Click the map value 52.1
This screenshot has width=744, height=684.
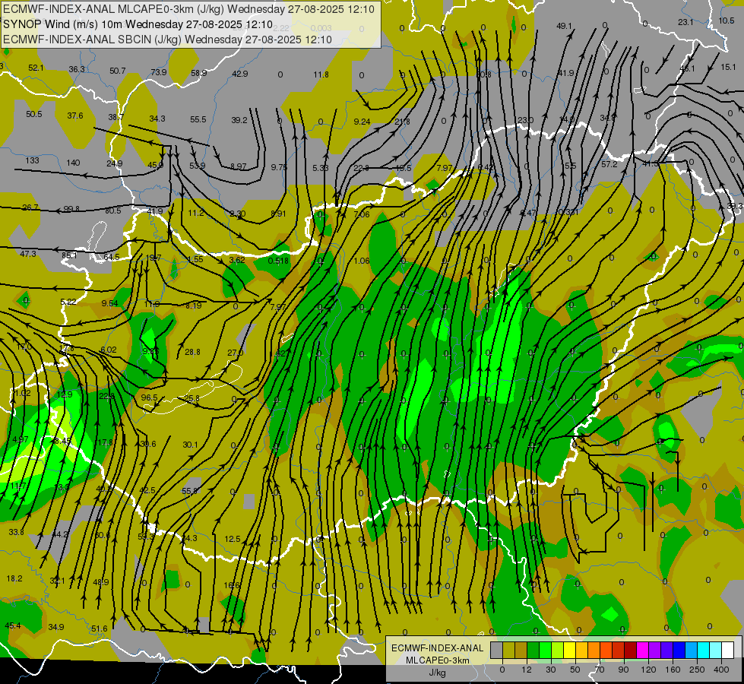click(36, 68)
